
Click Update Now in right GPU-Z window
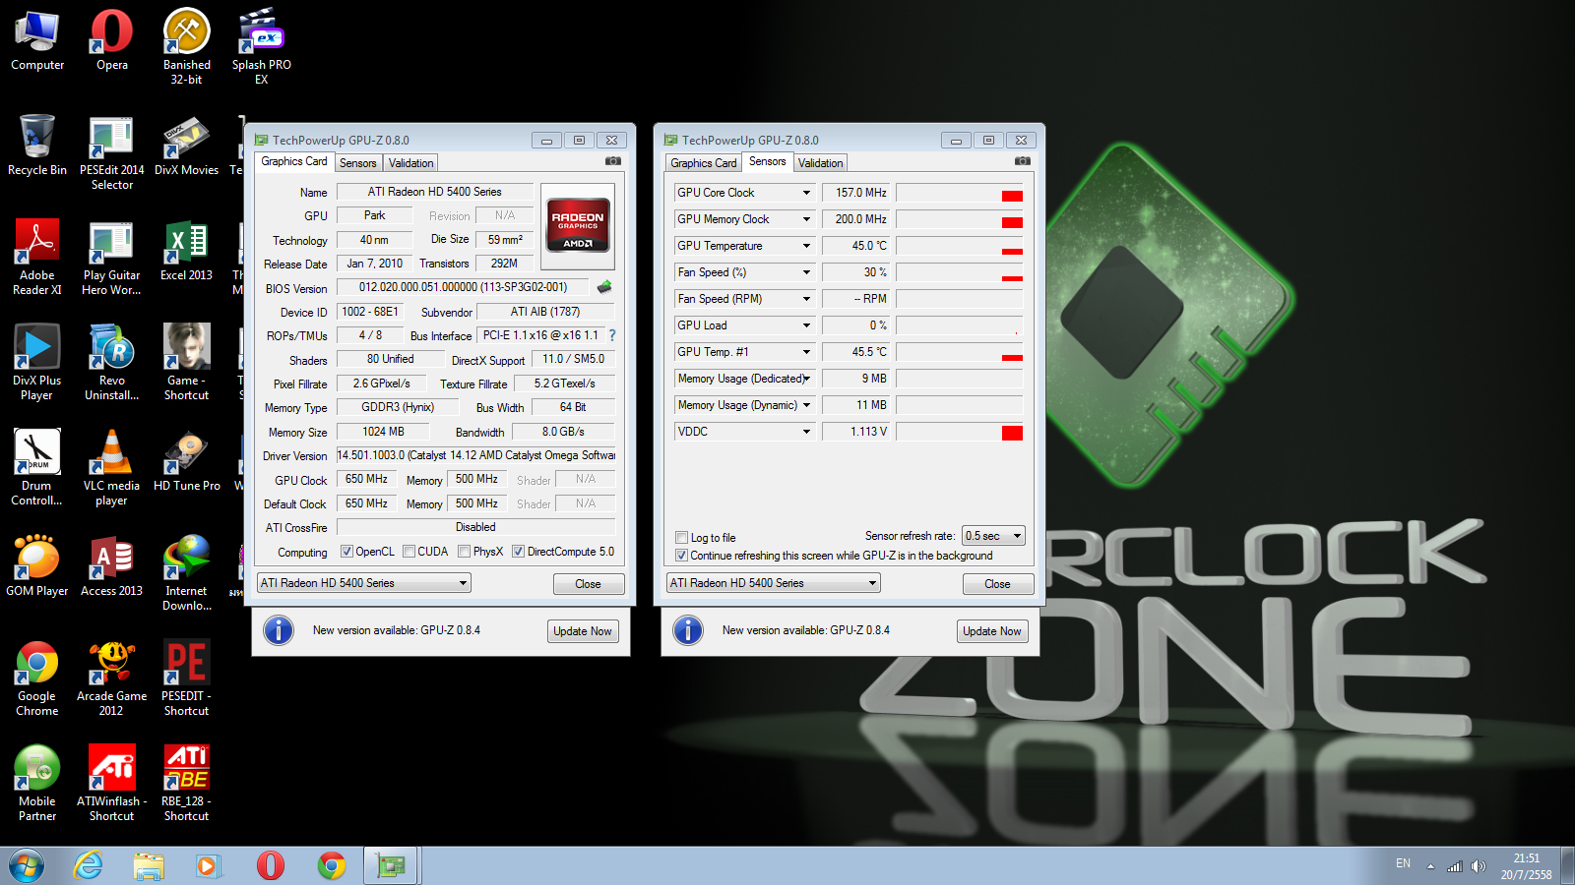[992, 631]
